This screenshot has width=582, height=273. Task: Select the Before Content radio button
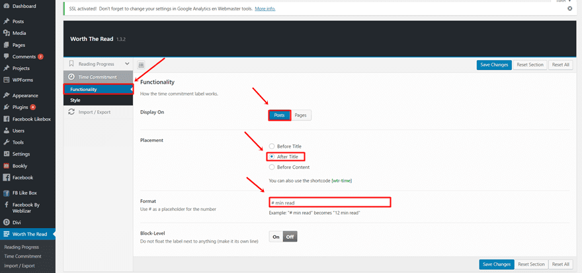click(272, 167)
